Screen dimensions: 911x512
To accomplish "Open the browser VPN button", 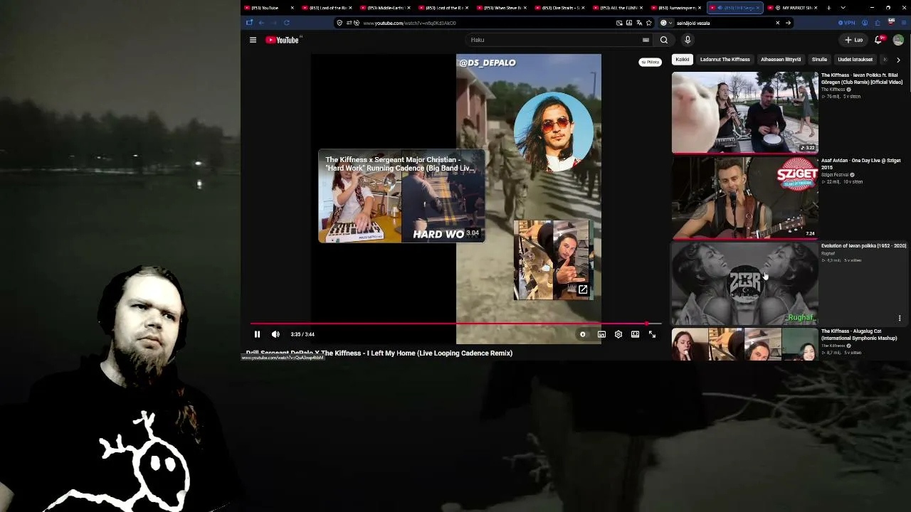I will click(x=847, y=23).
